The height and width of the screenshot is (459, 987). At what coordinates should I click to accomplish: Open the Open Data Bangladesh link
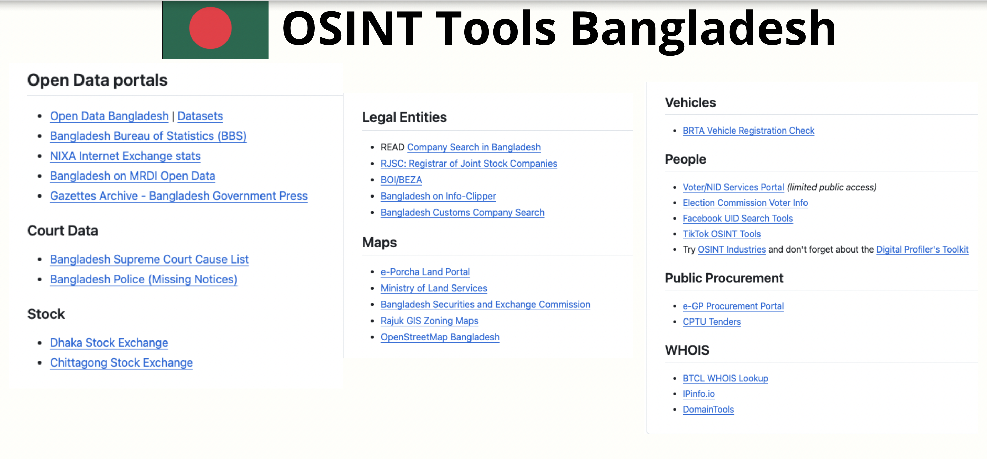(109, 116)
